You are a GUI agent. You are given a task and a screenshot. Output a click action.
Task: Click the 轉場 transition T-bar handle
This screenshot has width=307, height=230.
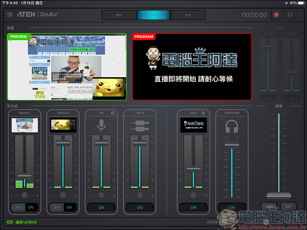(x=279, y=195)
